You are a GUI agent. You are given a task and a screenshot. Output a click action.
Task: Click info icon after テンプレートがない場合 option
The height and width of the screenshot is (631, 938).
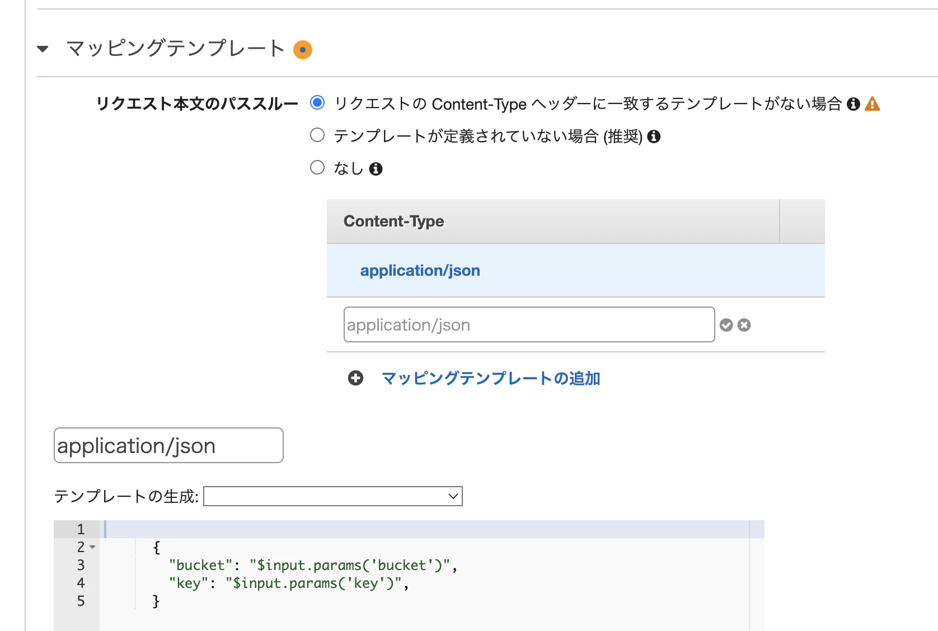(853, 104)
